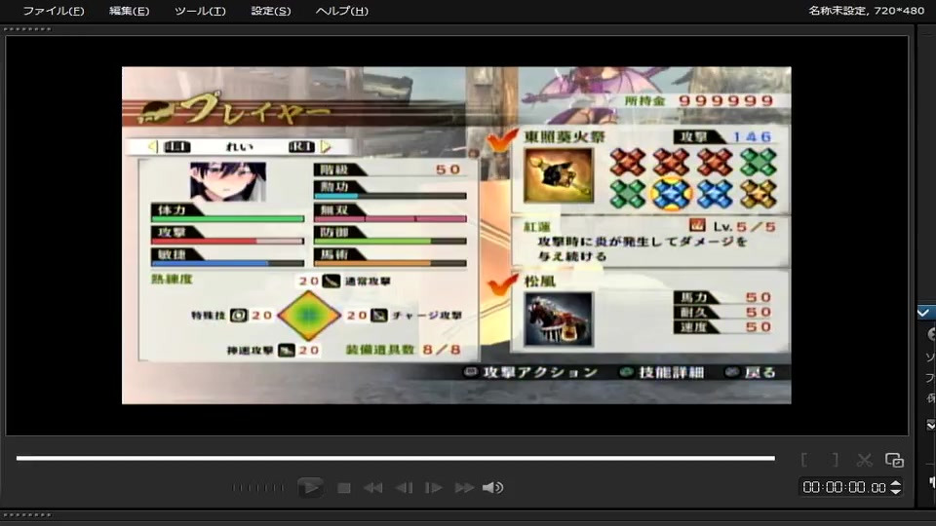Screen dimensions: 936x526
Task: Open the speaker volume control
Action: point(492,488)
